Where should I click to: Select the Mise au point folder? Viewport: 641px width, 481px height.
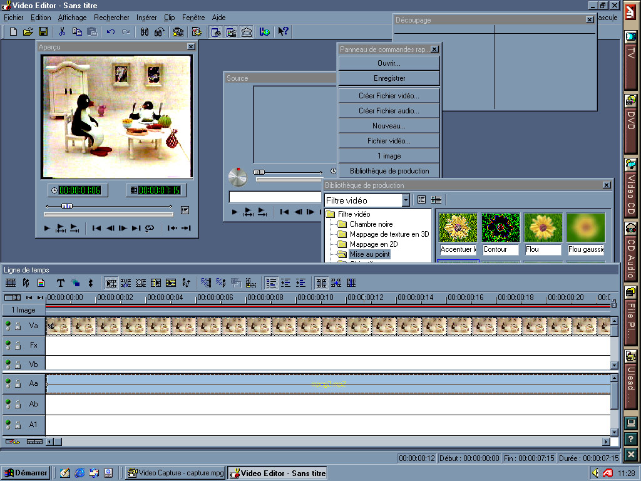pyautogui.click(x=369, y=254)
